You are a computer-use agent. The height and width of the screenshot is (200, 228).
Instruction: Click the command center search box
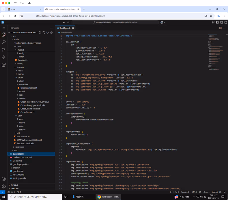tap(115, 22)
